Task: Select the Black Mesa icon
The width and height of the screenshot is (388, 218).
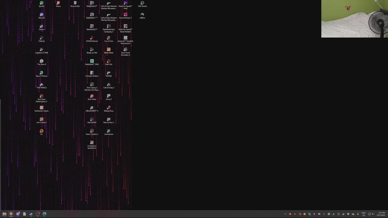Action: click(x=109, y=51)
